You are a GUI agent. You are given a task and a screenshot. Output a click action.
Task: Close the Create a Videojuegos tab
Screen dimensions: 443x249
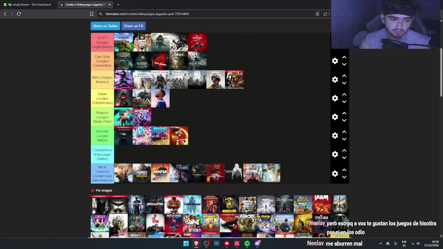pyautogui.click(x=109, y=4)
